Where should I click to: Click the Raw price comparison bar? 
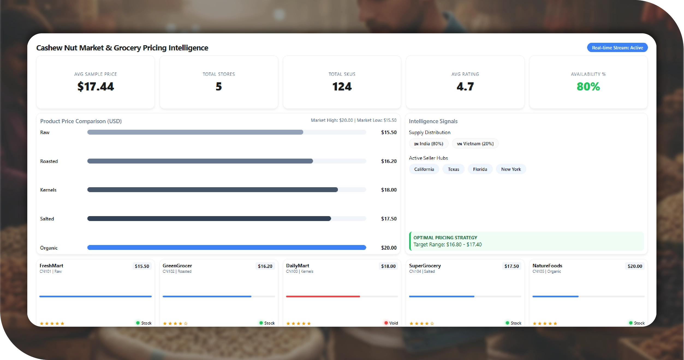(x=195, y=132)
